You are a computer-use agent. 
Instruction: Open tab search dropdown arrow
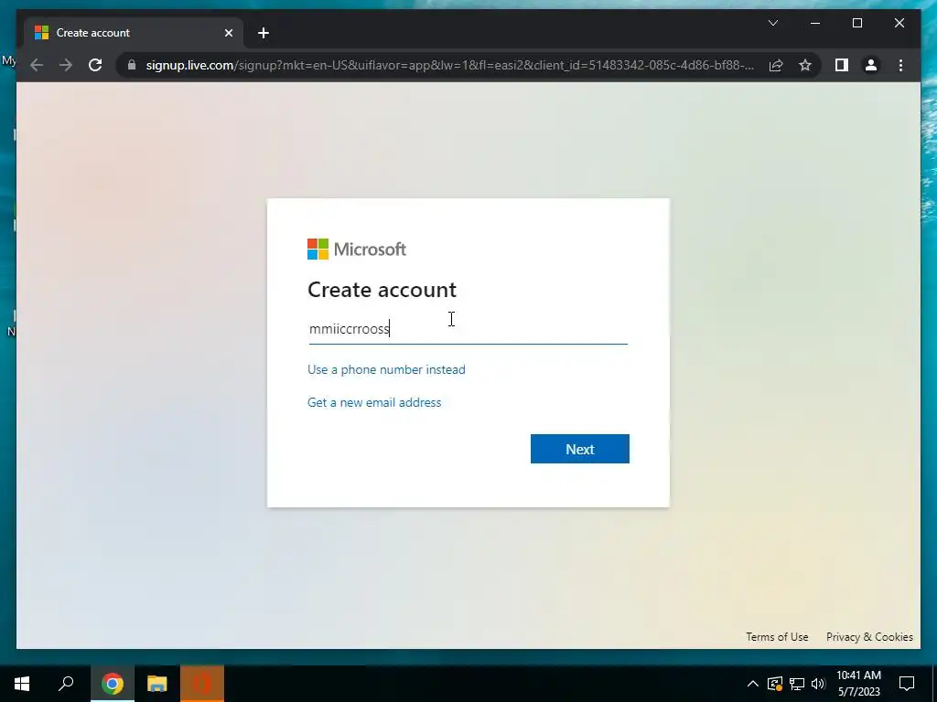click(772, 23)
